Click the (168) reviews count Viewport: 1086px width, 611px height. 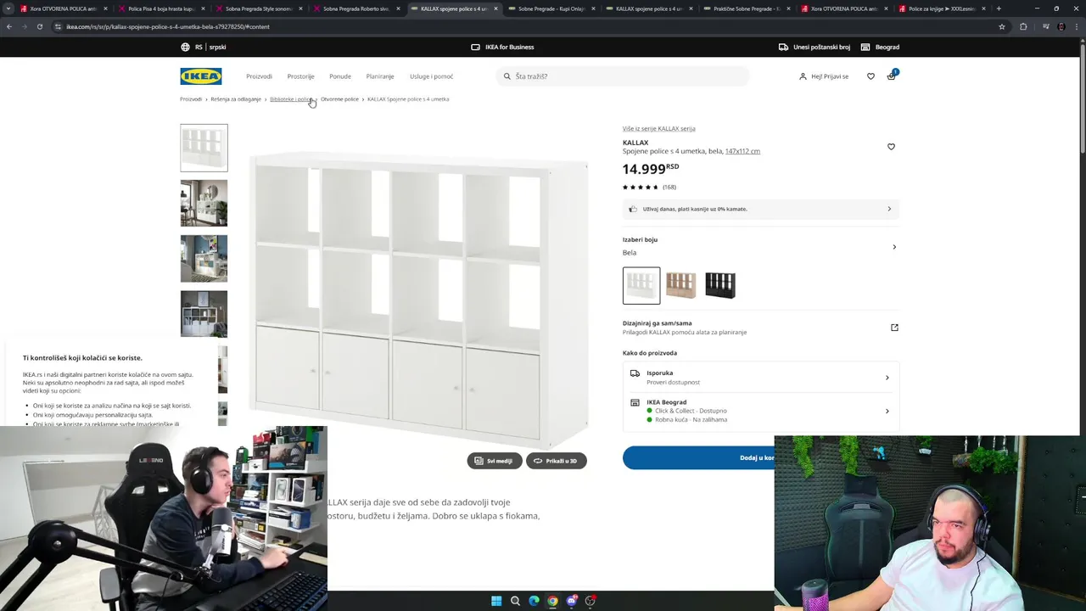pos(669,188)
